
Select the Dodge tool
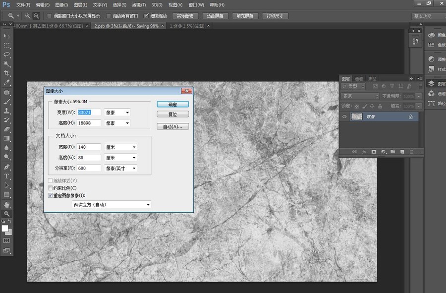[x=6, y=157]
